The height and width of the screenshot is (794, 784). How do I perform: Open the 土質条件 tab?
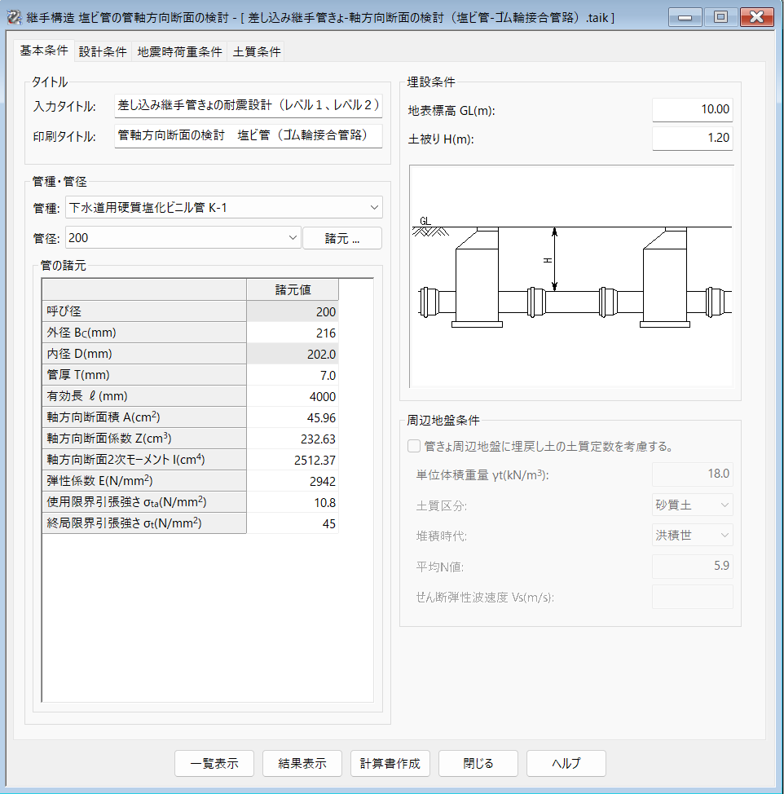coord(257,51)
